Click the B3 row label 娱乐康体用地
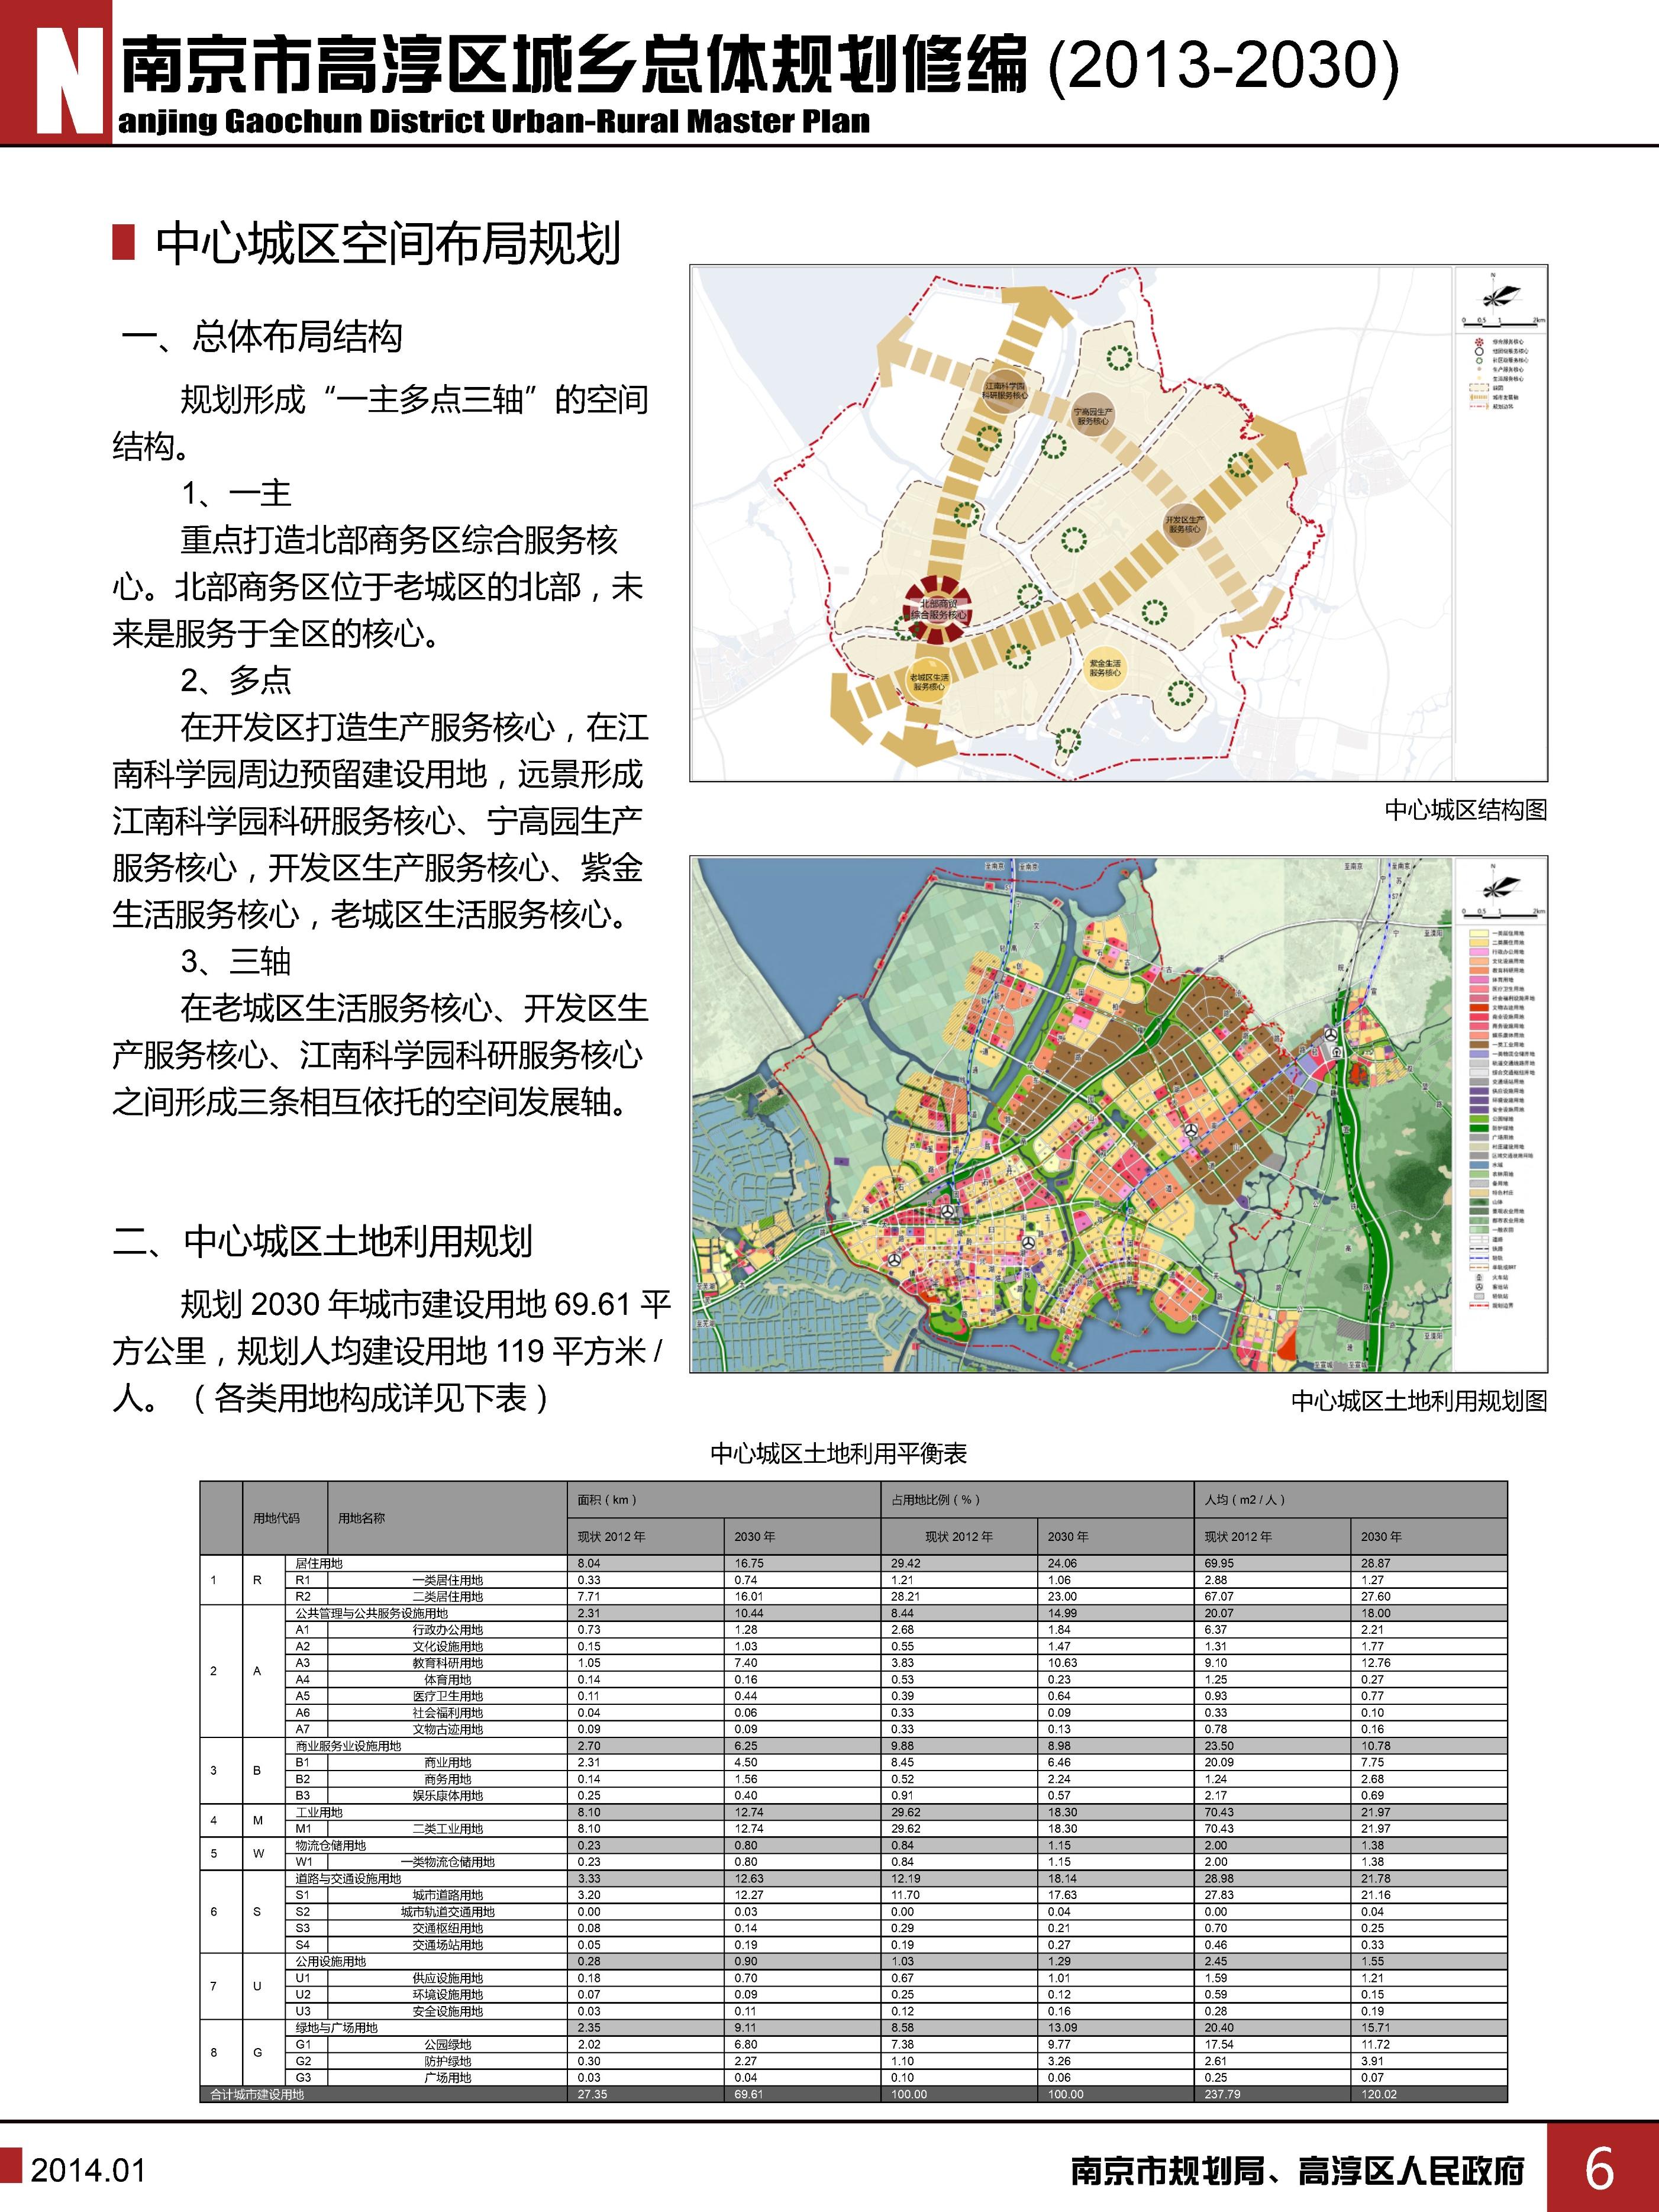The height and width of the screenshot is (2212, 1659). click(447, 1795)
